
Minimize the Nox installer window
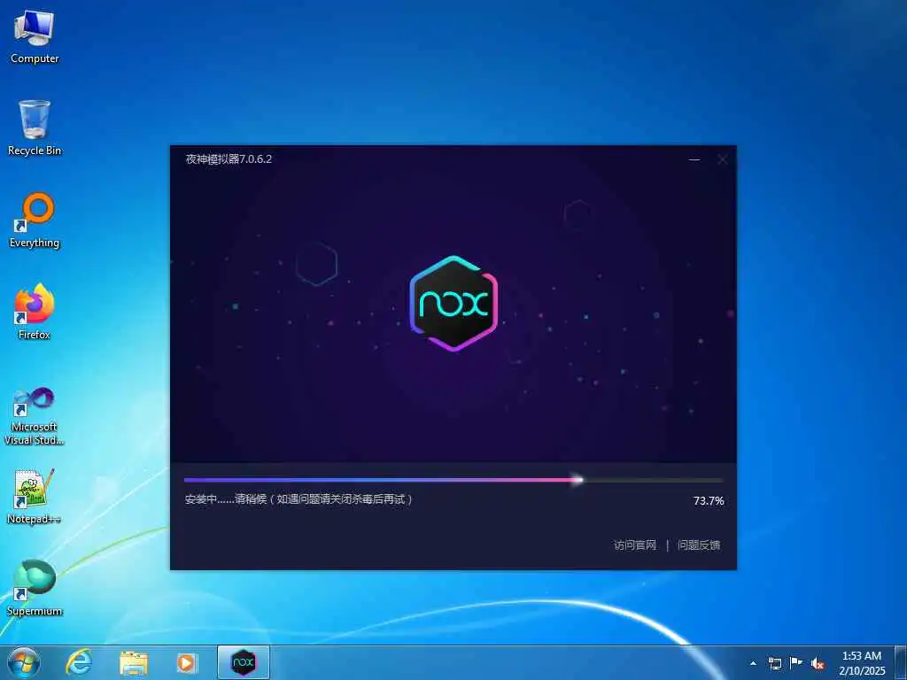[x=694, y=159]
